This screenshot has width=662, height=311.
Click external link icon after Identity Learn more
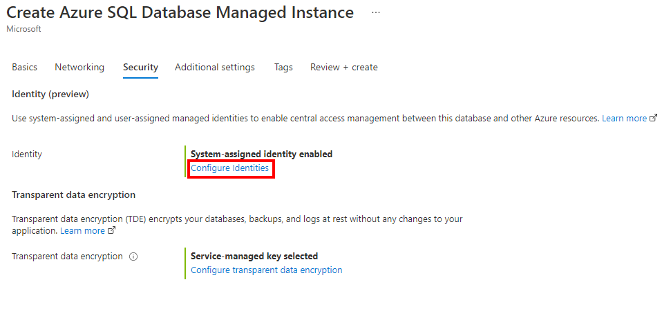(653, 119)
